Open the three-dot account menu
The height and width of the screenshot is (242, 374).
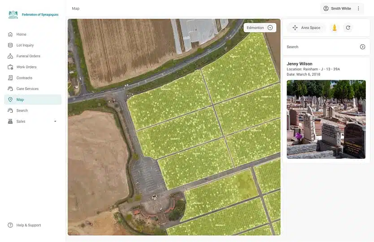tap(358, 8)
